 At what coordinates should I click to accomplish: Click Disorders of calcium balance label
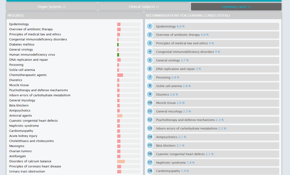30,161
